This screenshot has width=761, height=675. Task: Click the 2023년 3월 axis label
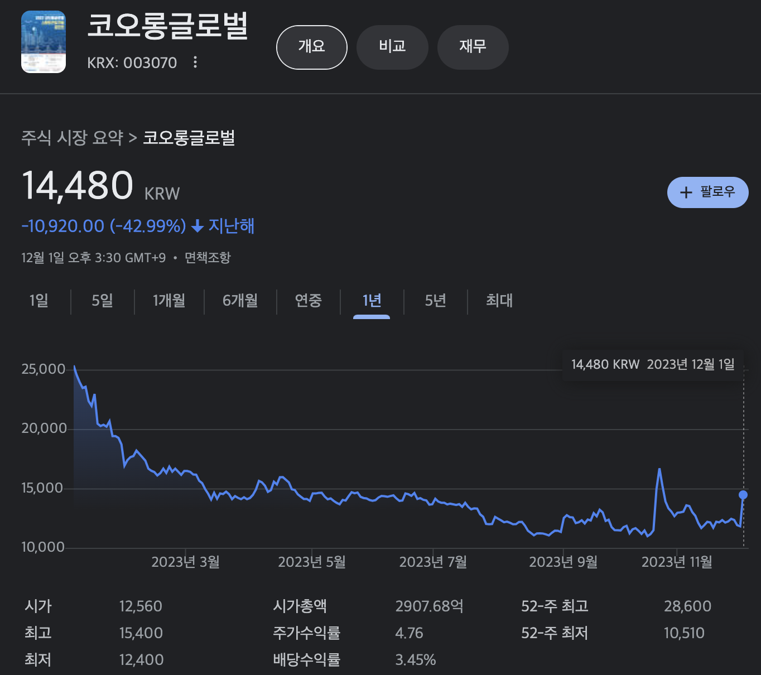click(186, 562)
